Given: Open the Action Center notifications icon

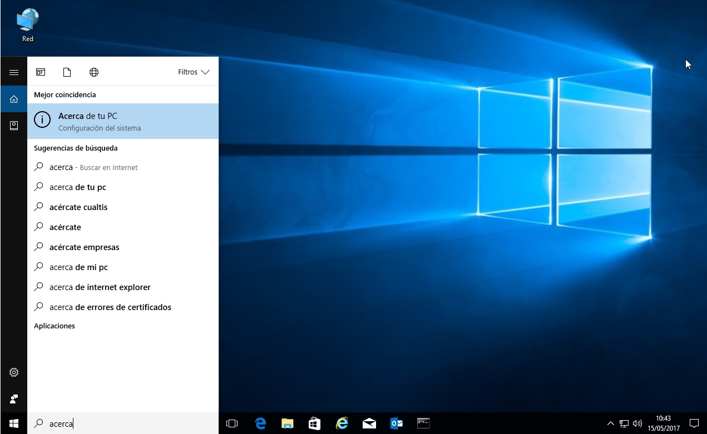Looking at the screenshot, I should [x=694, y=423].
